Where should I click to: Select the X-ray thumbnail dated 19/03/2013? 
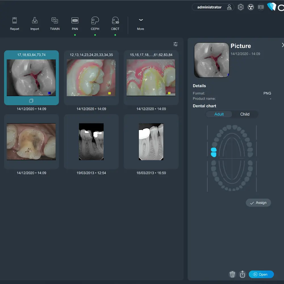91,142
